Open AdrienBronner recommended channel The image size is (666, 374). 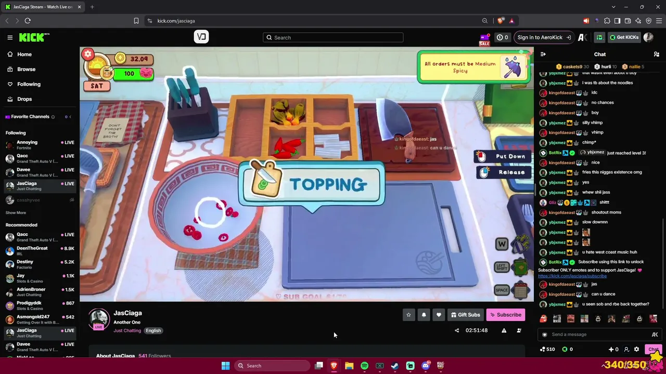click(x=39, y=292)
